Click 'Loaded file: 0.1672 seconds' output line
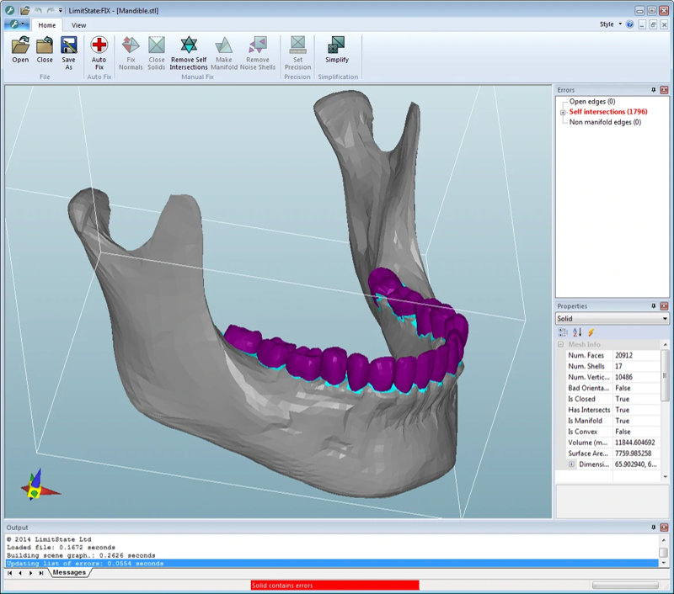Screen dimensions: 674x594 click(x=61, y=547)
